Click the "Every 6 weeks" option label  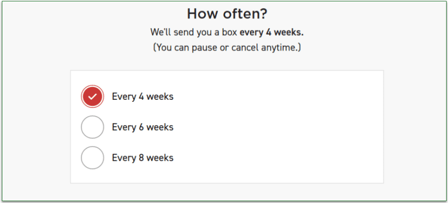point(142,127)
